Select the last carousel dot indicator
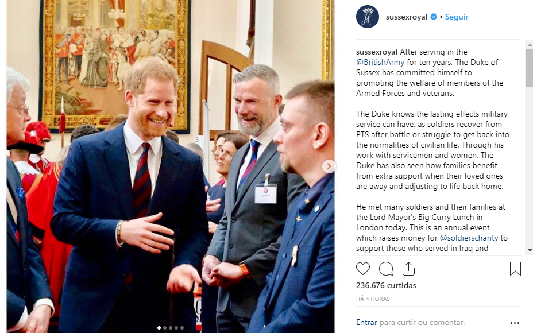 click(x=182, y=328)
